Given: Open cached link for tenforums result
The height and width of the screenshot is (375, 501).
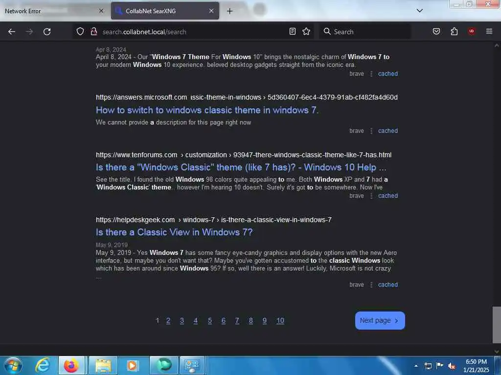Looking at the screenshot, I should coord(388,196).
